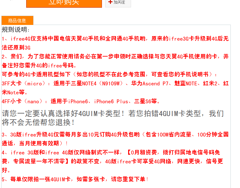This screenshot has height=188, width=240.
Task: Click the line 备注好您需升4G的ifree号码
Action: point(39,66)
